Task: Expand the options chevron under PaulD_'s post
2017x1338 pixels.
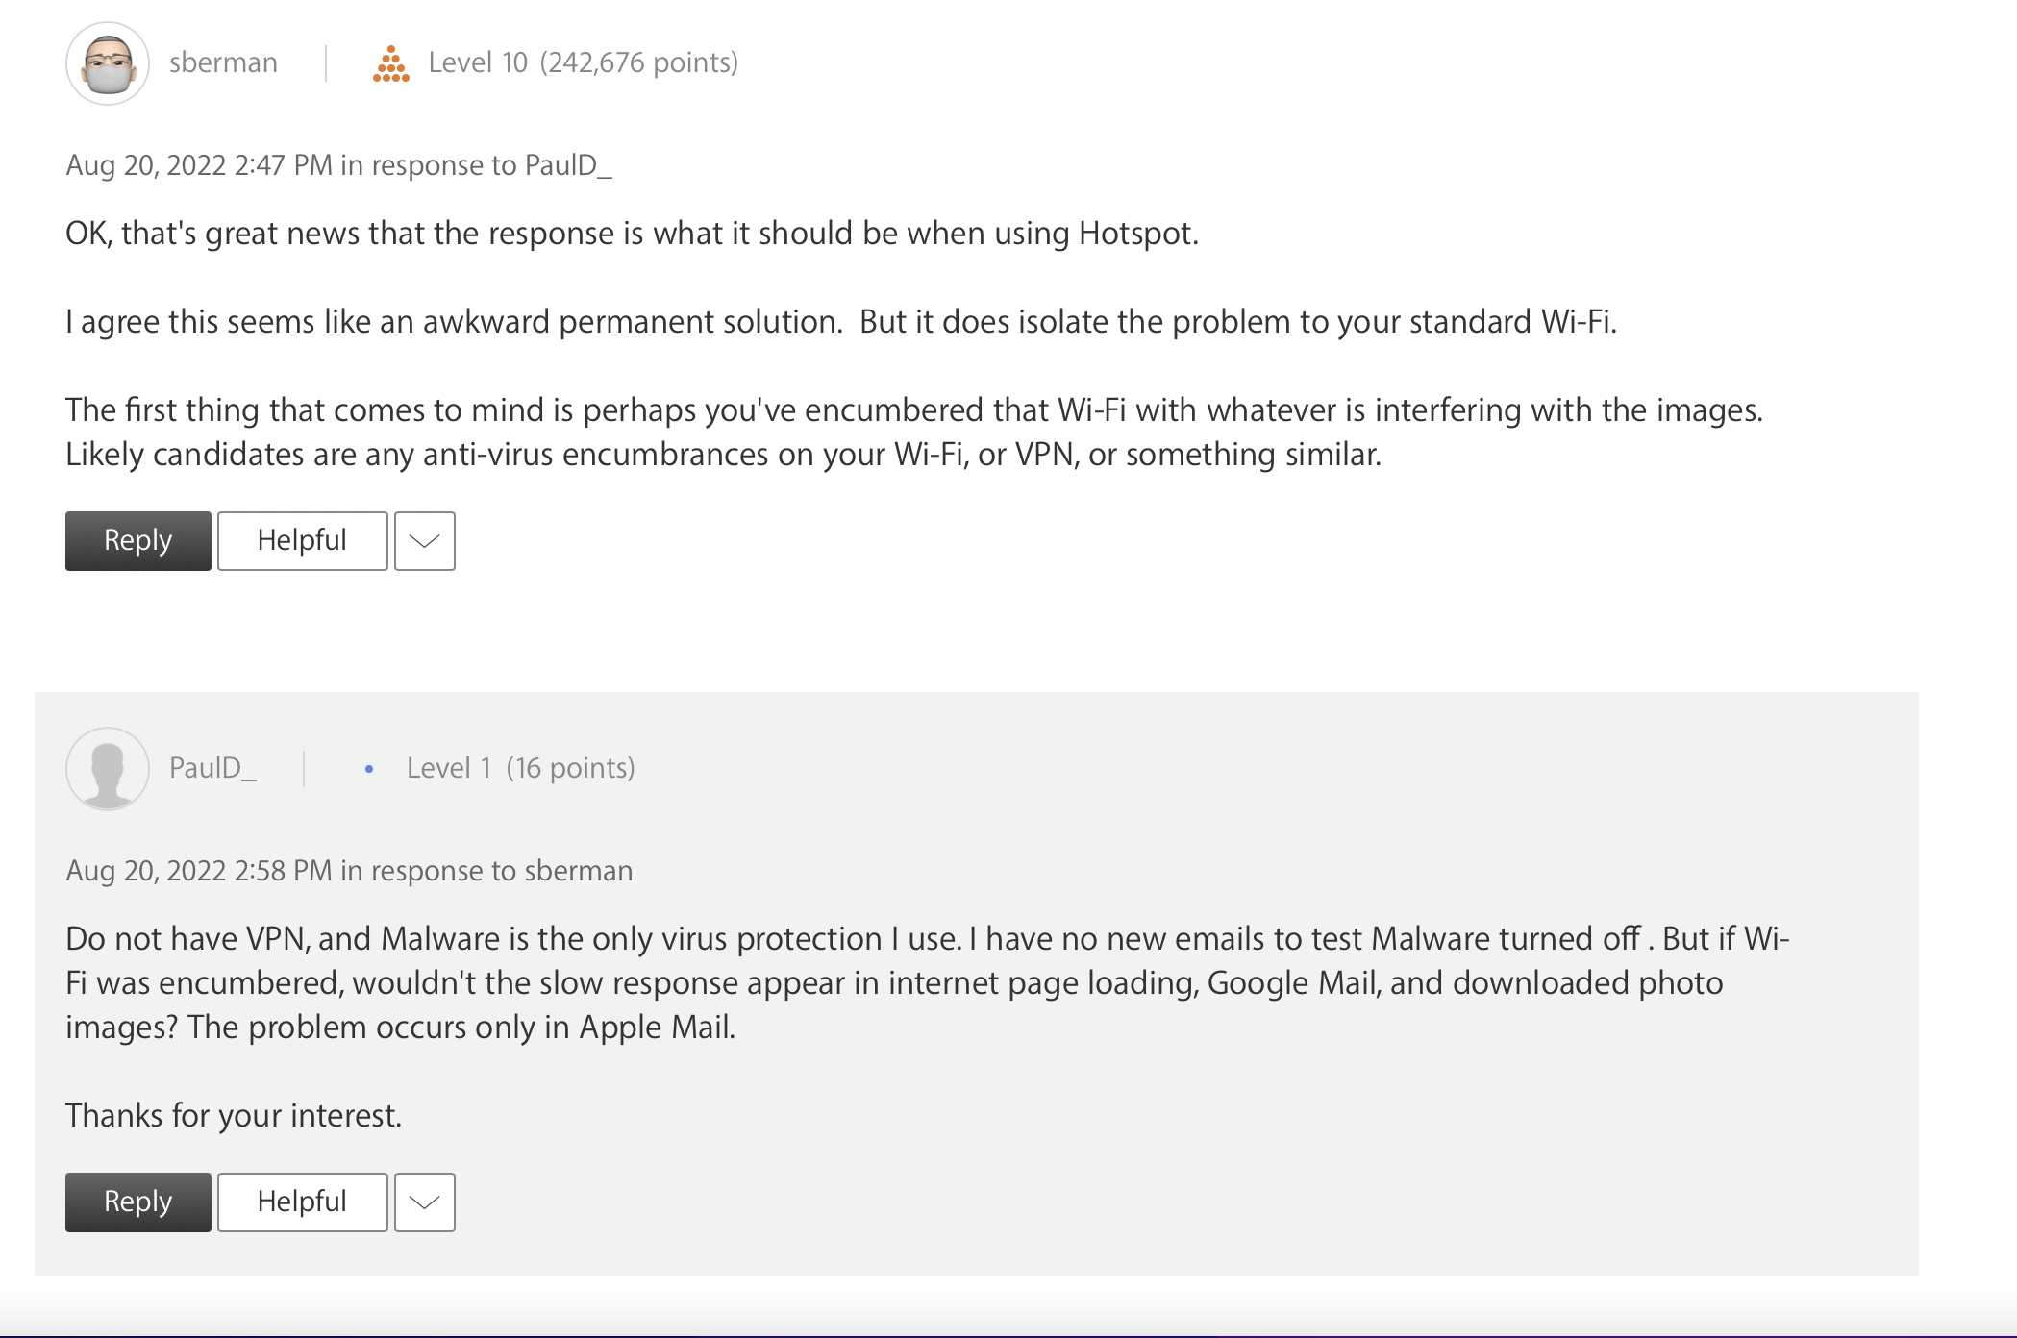Action: point(424,1202)
